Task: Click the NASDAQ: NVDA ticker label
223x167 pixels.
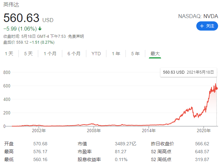Action: [x=198, y=16]
